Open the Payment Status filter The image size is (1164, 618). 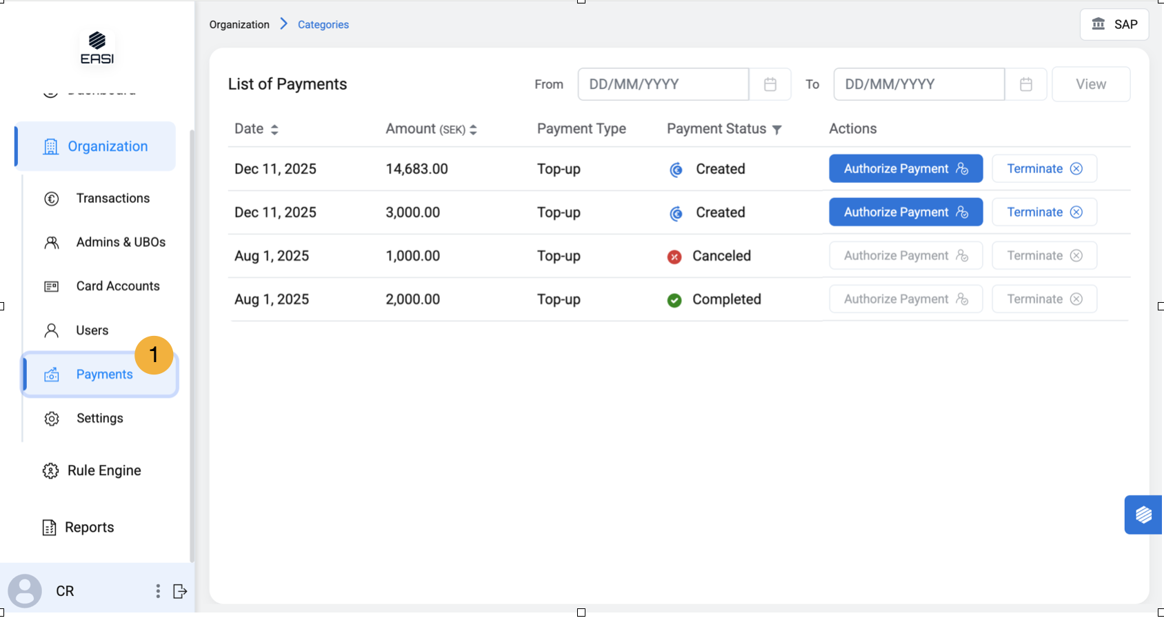[x=777, y=130]
